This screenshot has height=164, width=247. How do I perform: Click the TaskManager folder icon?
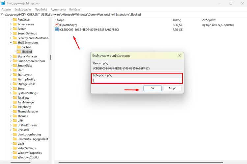click(15, 102)
